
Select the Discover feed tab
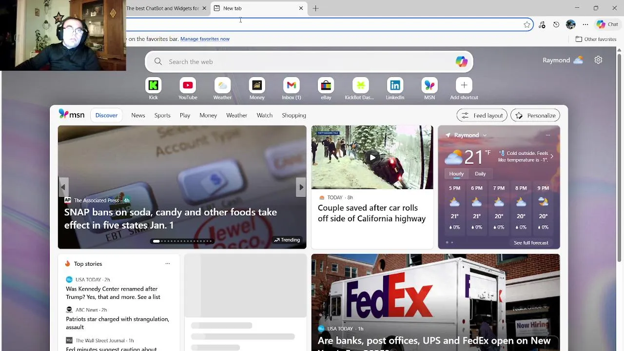pos(106,116)
